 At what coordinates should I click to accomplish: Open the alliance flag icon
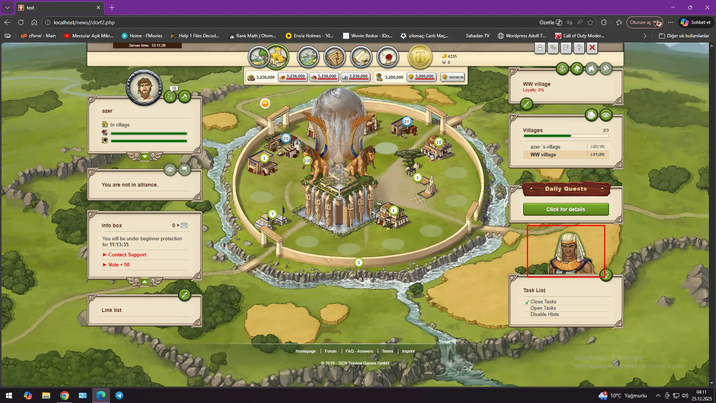[184, 169]
